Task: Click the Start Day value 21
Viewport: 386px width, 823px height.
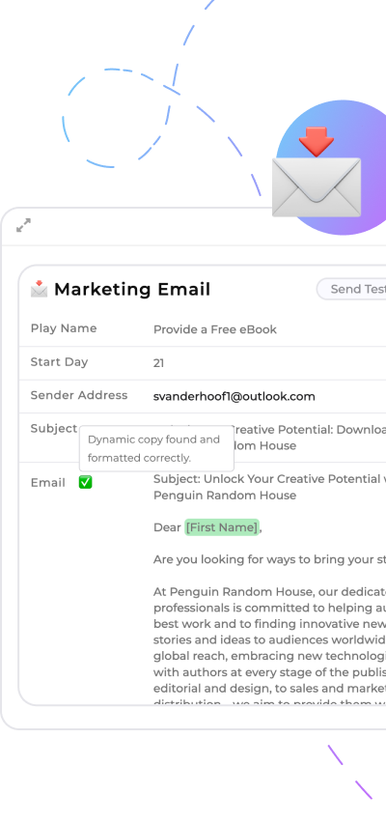Action: (x=158, y=363)
